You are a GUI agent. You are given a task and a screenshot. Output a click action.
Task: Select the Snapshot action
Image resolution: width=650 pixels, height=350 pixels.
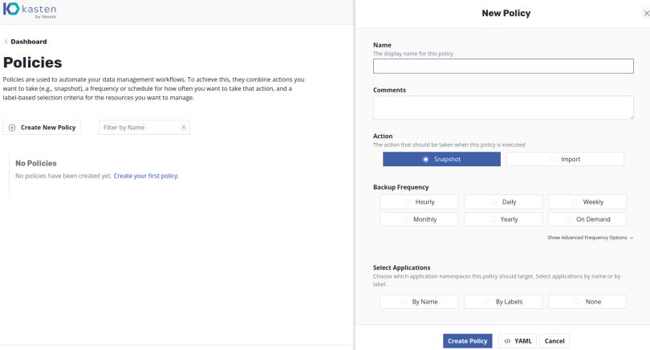[x=441, y=159]
